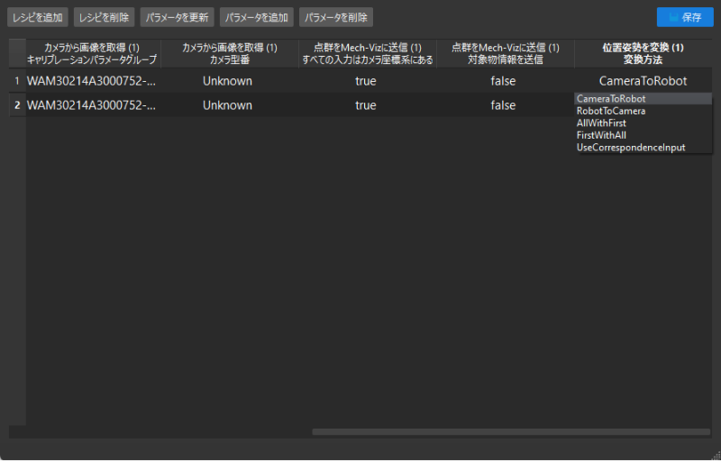The height and width of the screenshot is (461, 721).
Task: Click すべての入力はカメラ座標系にある column header
Action: (x=368, y=54)
